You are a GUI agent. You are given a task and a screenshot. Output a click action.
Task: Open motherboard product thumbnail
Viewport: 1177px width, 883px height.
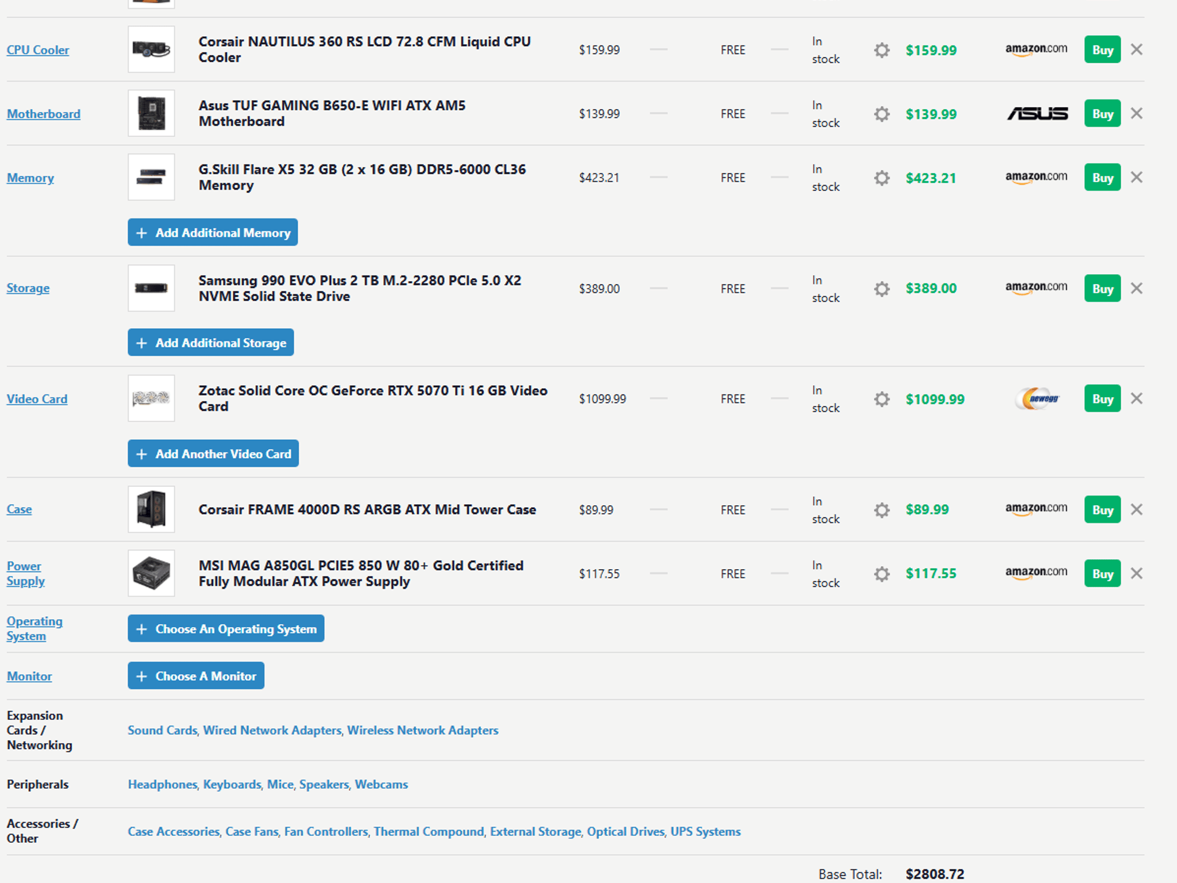click(x=151, y=113)
